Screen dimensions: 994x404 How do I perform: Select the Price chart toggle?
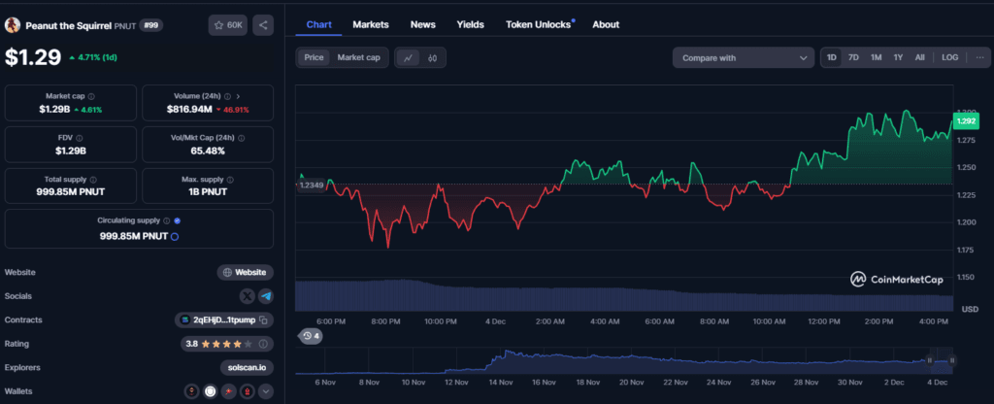[314, 57]
